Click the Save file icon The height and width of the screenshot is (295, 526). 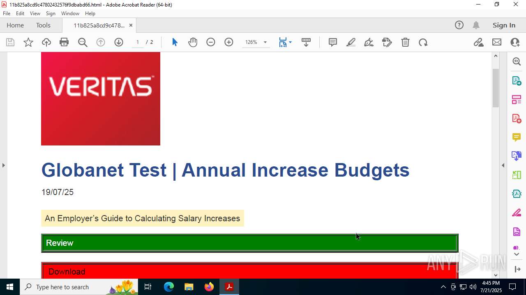pos(10,42)
